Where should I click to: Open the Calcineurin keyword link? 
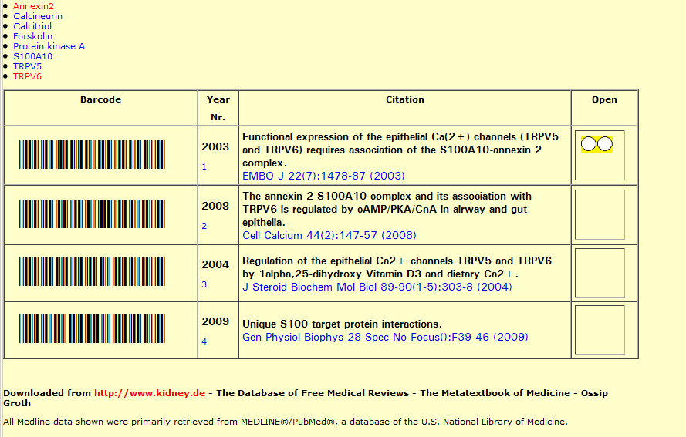(38, 16)
